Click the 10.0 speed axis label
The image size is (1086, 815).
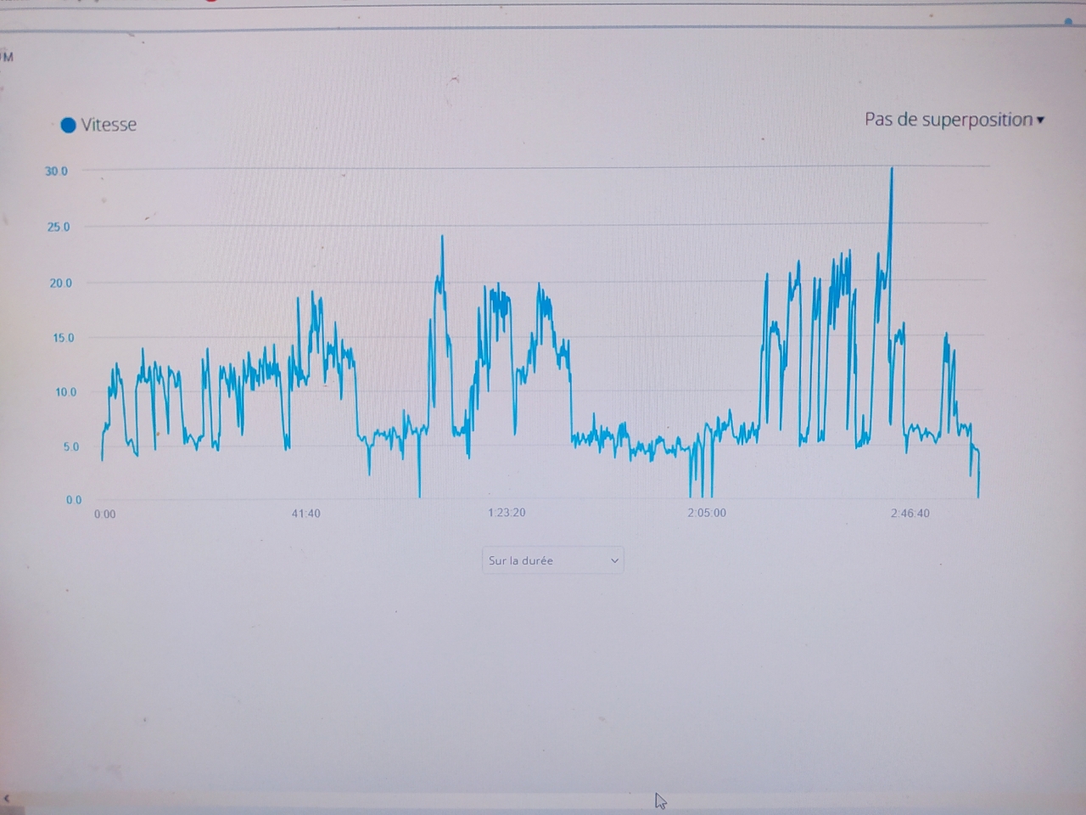pyautogui.click(x=65, y=392)
